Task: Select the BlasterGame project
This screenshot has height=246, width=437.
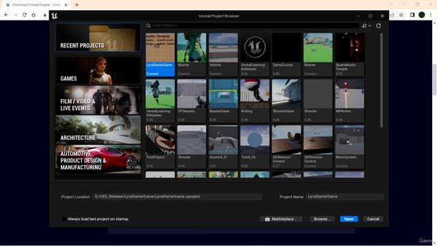Action: tap(223, 100)
